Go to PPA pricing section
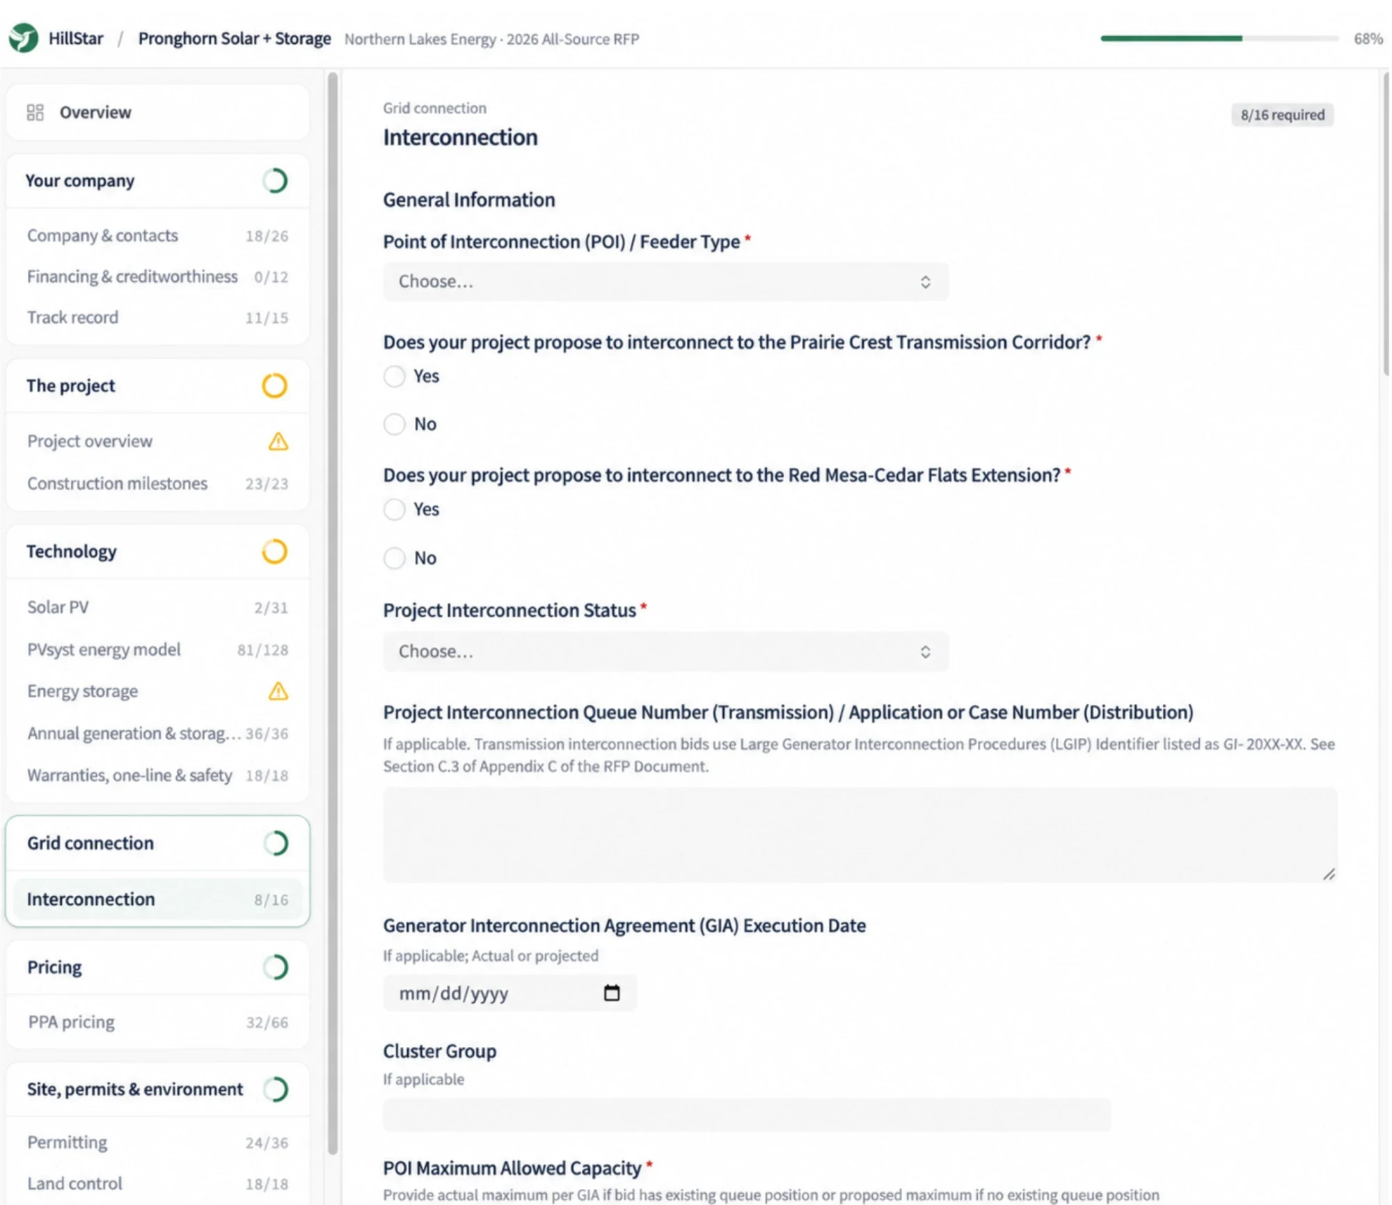The height and width of the screenshot is (1205, 1392). point(158,1021)
